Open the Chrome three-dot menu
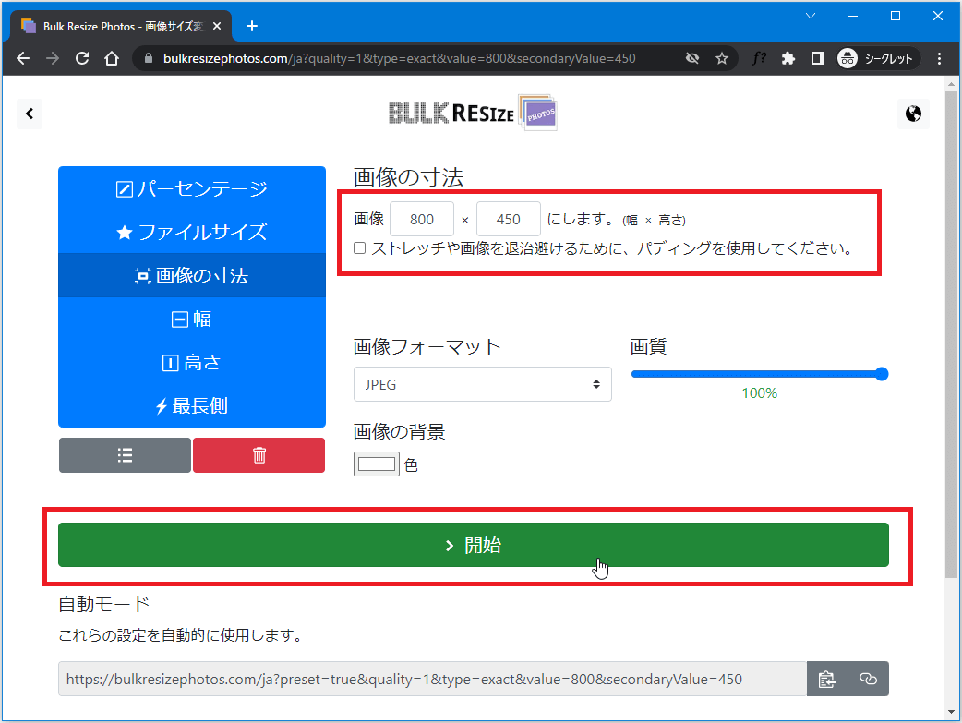This screenshot has width=962, height=723. 940,58
